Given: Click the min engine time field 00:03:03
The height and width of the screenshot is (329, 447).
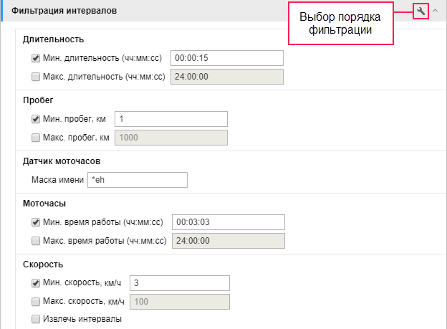Looking at the screenshot, I should point(229,222).
